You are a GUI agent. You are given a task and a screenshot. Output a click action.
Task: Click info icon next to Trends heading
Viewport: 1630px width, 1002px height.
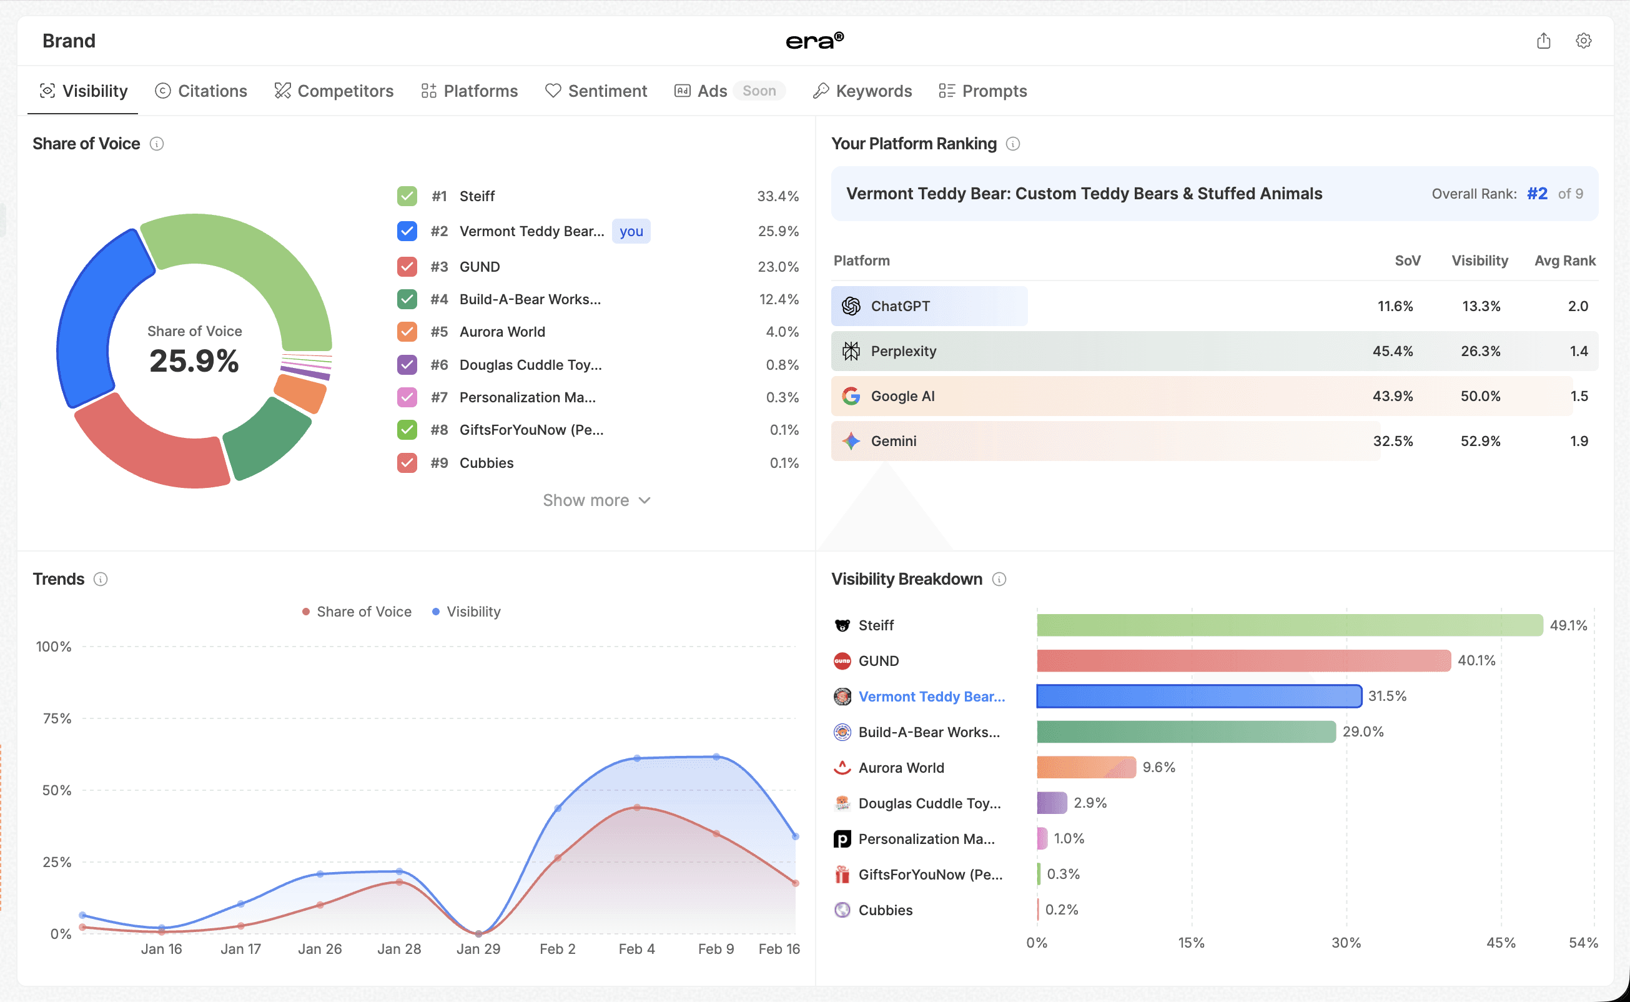101,579
